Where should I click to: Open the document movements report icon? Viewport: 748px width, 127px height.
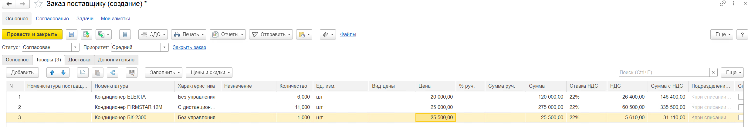(125, 34)
